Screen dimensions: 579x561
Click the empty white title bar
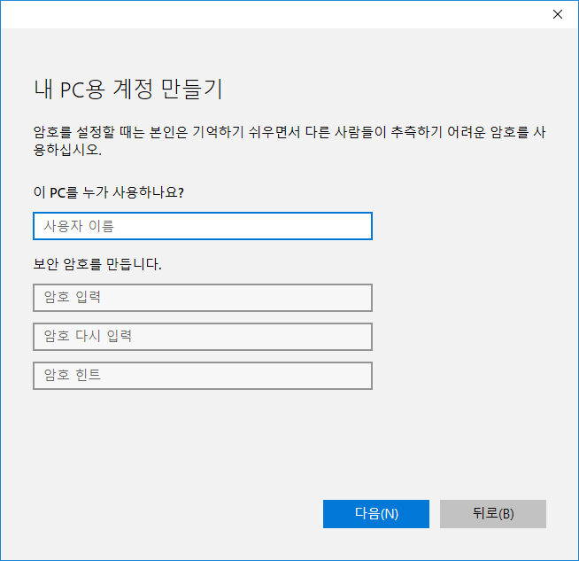[266, 14]
